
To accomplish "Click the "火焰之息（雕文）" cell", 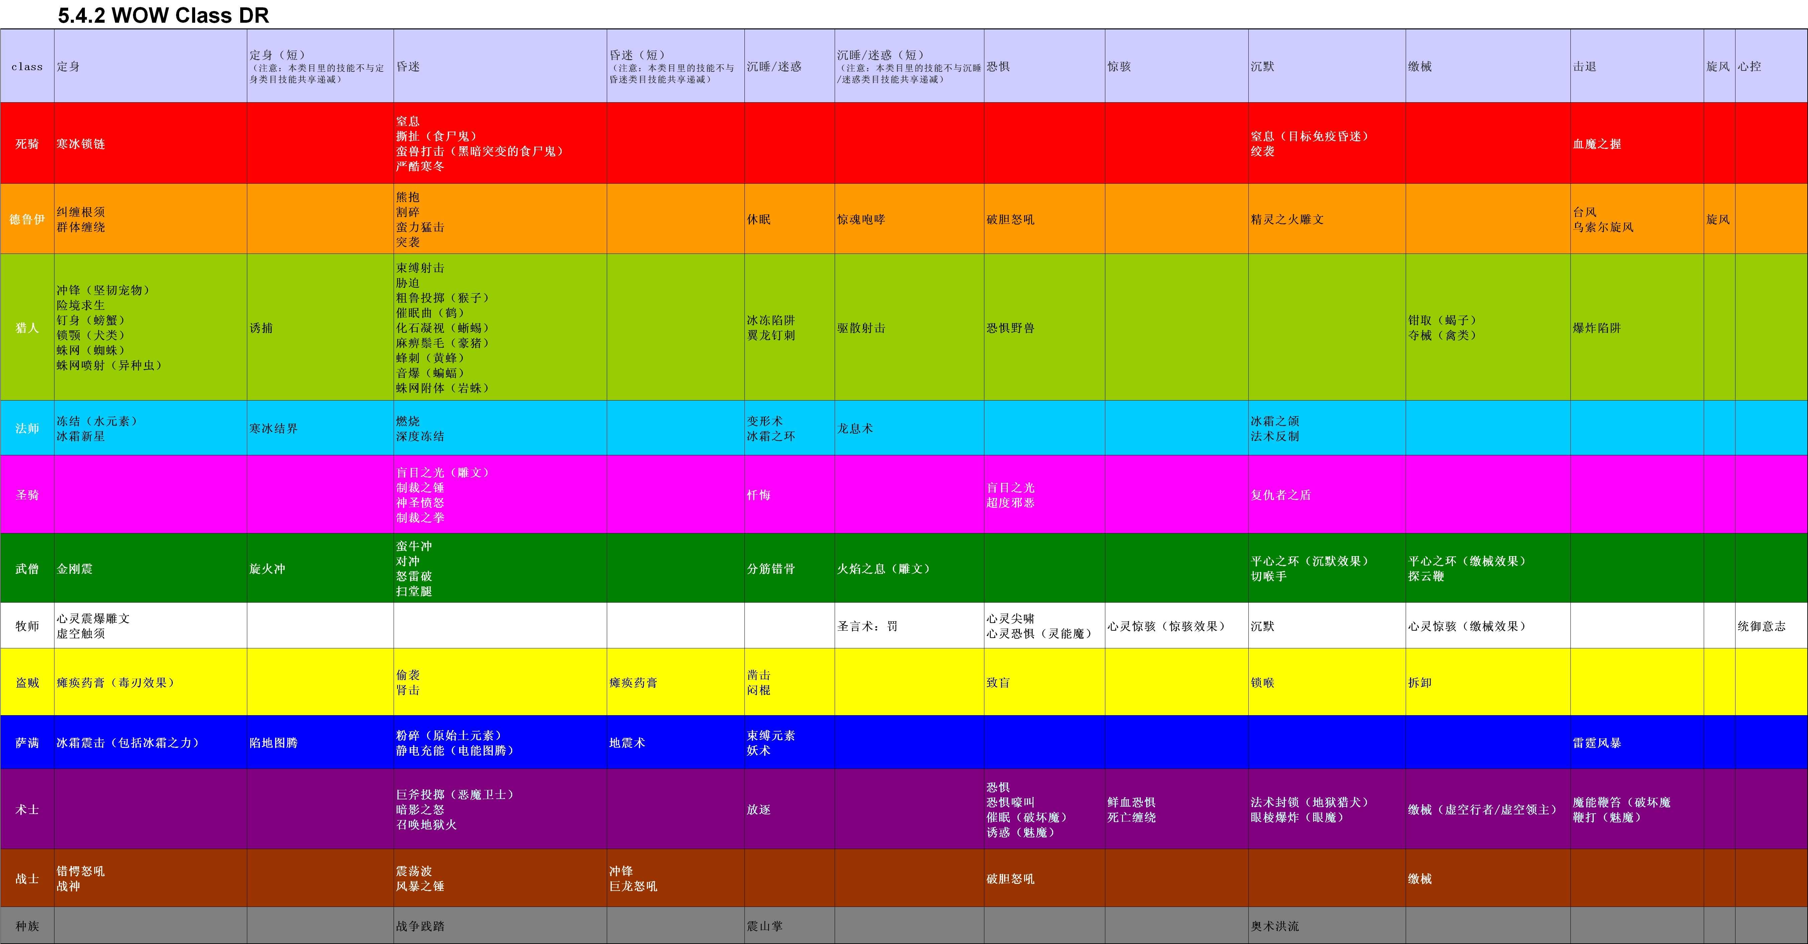I will [910, 569].
